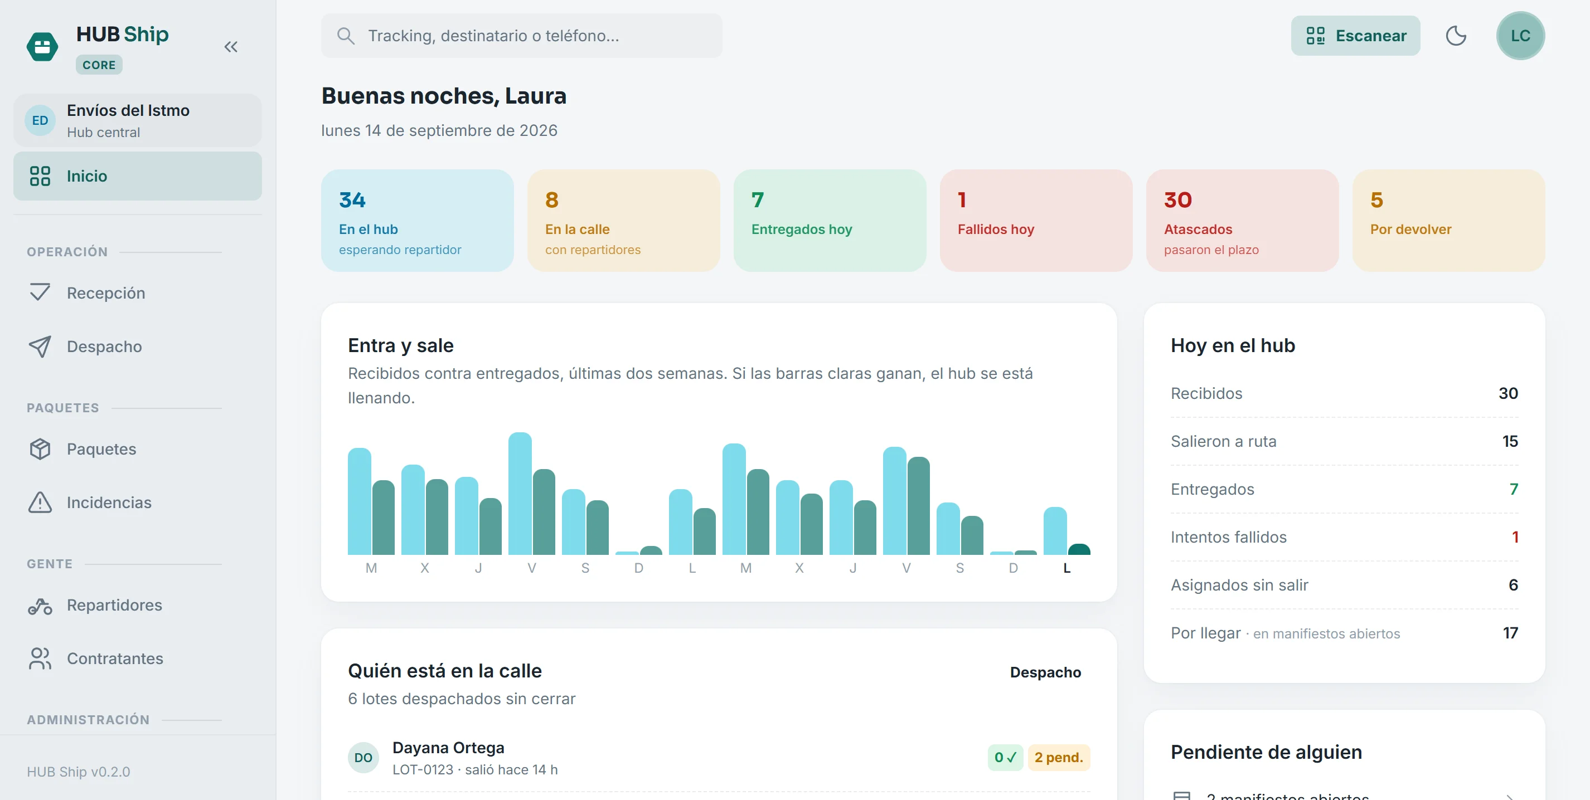This screenshot has width=1590, height=800.
Task: Go to Despacho via paper-plane icon
Action: click(x=40, y=347)
